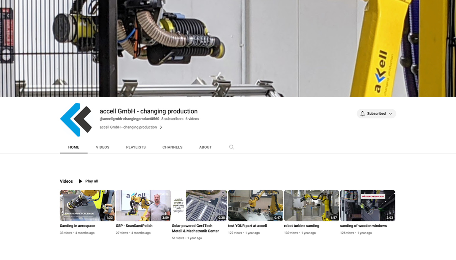Click 51 views 1 year ago text
The image size is (456, 260).
click(187, 238)
